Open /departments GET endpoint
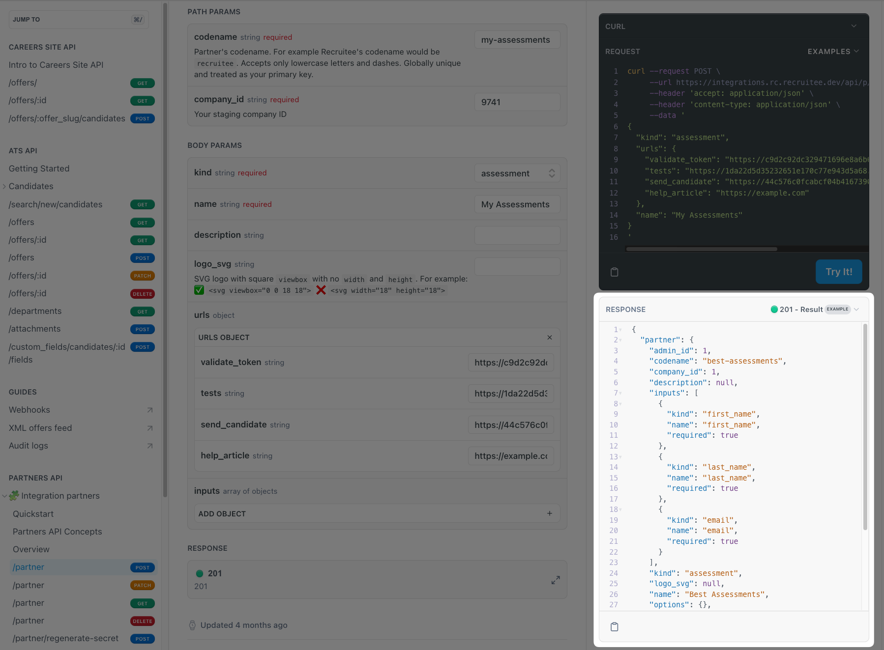 [82, 311]
